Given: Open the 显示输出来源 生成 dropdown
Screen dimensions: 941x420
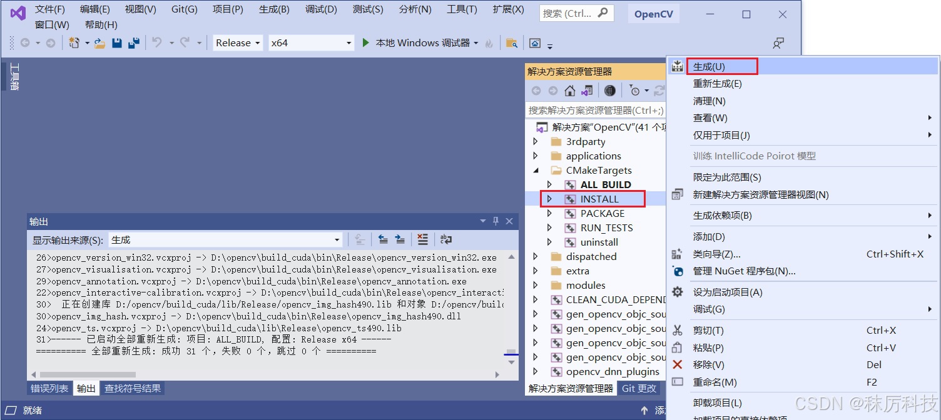Looking at the screenshot, I should coord(225,239).
